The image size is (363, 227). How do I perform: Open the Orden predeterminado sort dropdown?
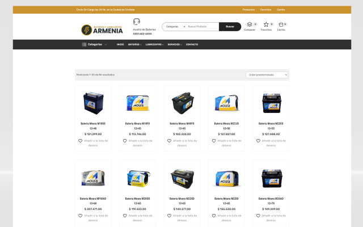coord(267,75)
